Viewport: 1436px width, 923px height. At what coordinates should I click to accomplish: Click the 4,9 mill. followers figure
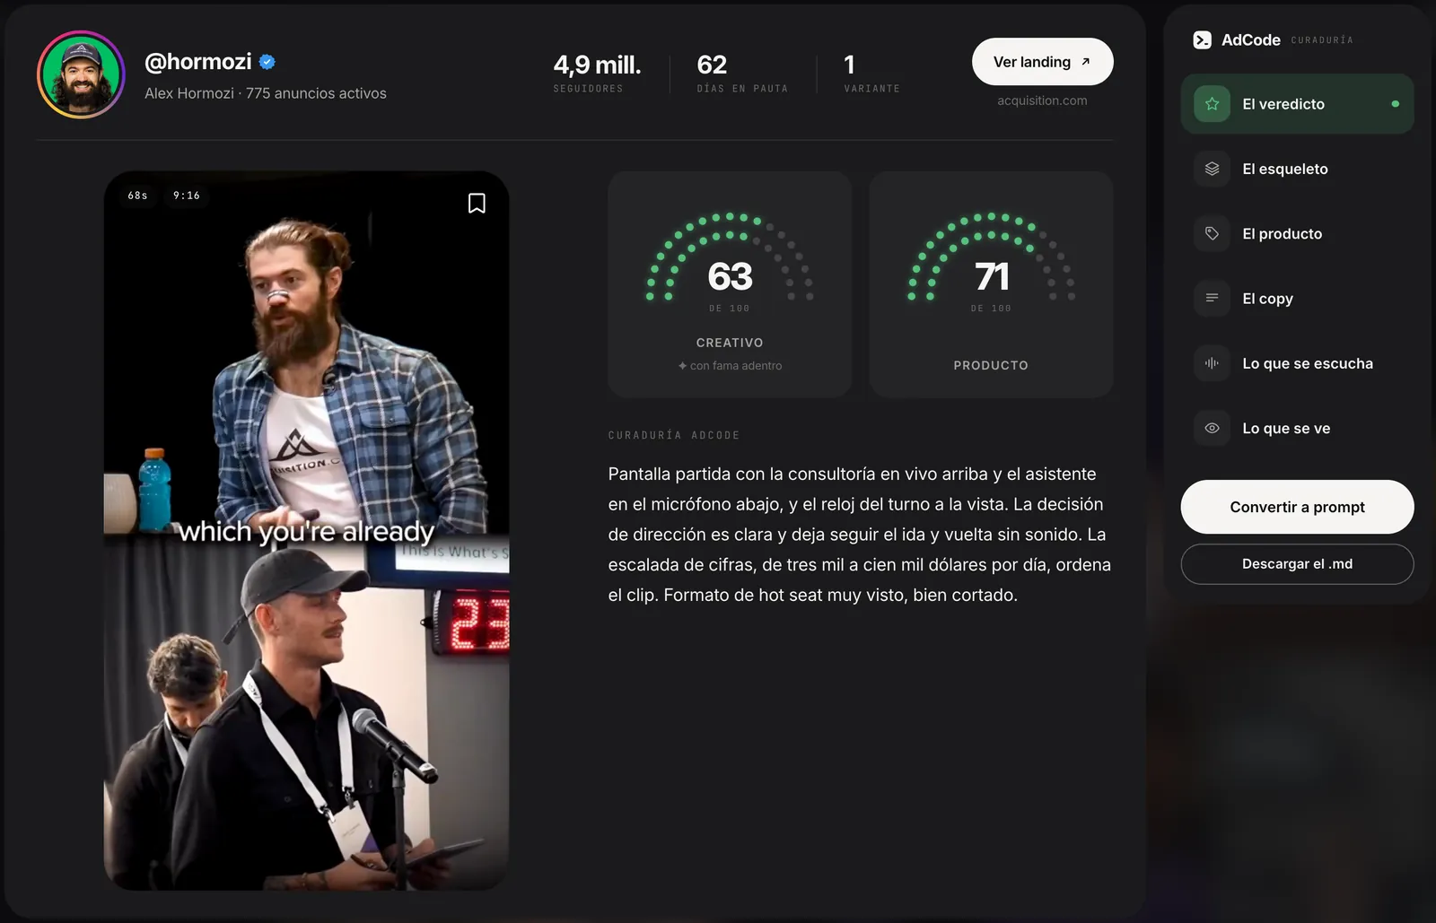tap(597, 65)
